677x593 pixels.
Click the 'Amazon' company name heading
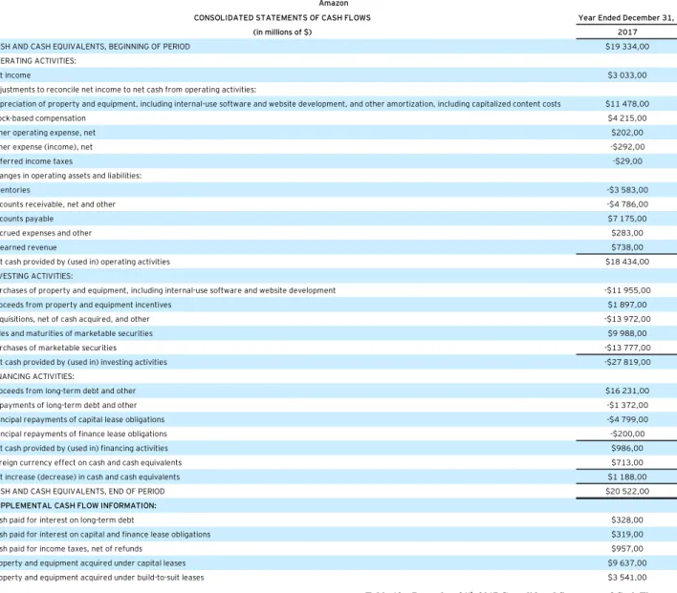334,4
